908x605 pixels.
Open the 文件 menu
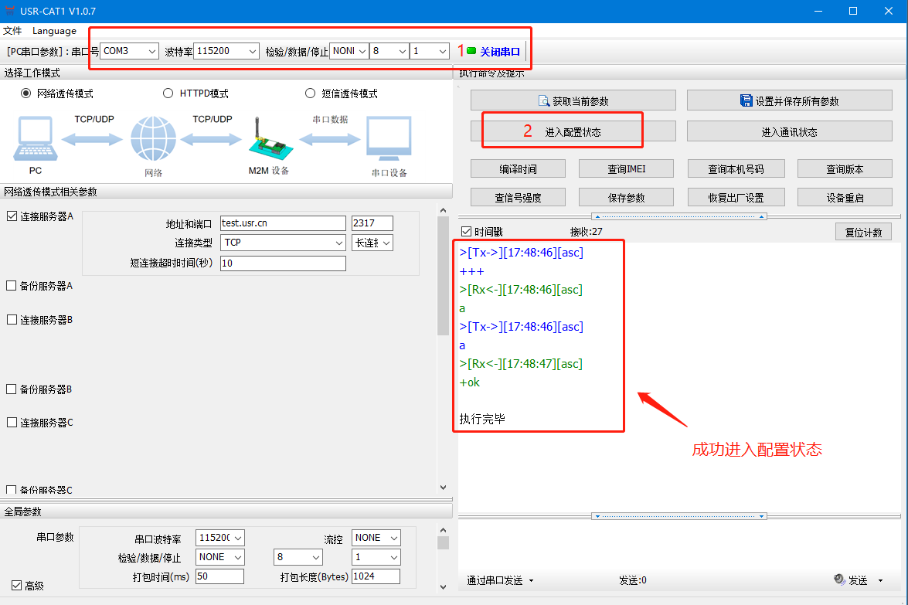pyautogui.click(x=12, y=31)
